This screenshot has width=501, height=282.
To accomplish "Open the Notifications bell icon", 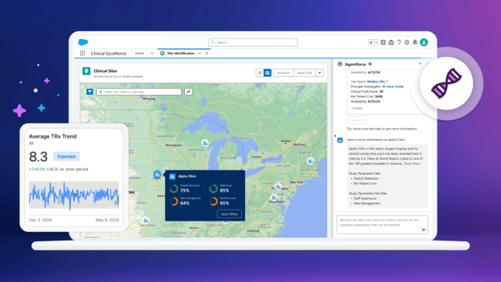I will 414,42.
